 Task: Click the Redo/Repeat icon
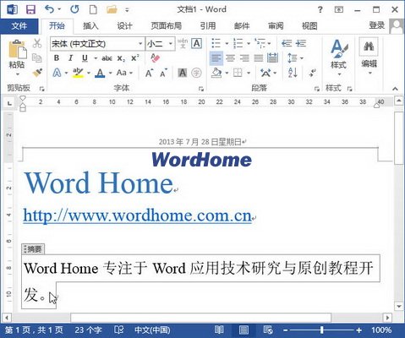pyautogui.click(x=74, y=9)
